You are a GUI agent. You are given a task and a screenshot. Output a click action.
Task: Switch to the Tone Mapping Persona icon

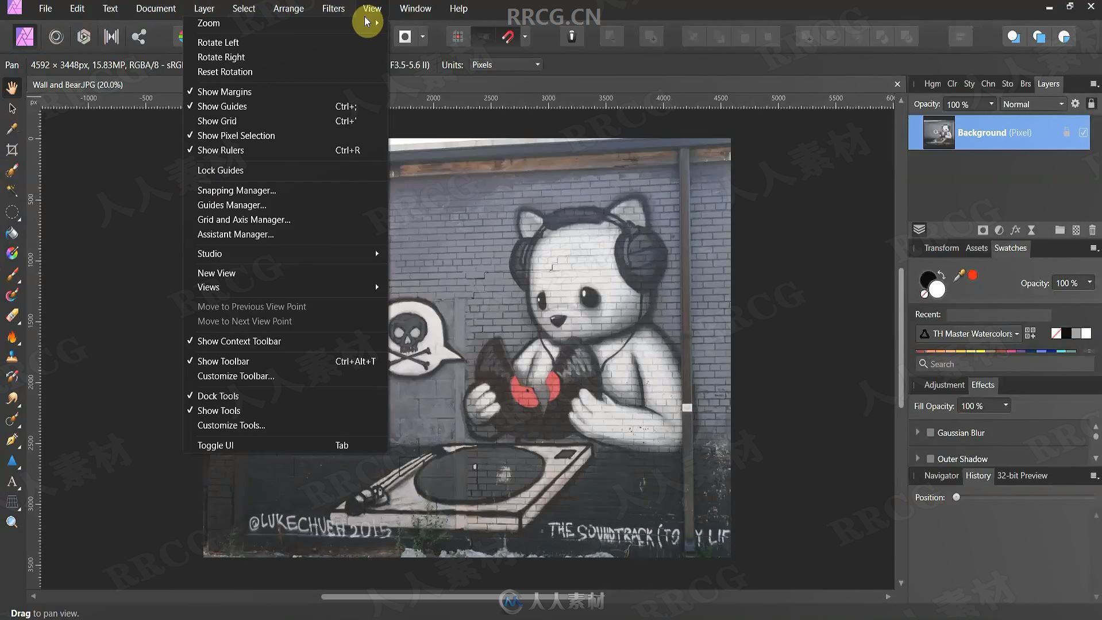pos(111,37)
